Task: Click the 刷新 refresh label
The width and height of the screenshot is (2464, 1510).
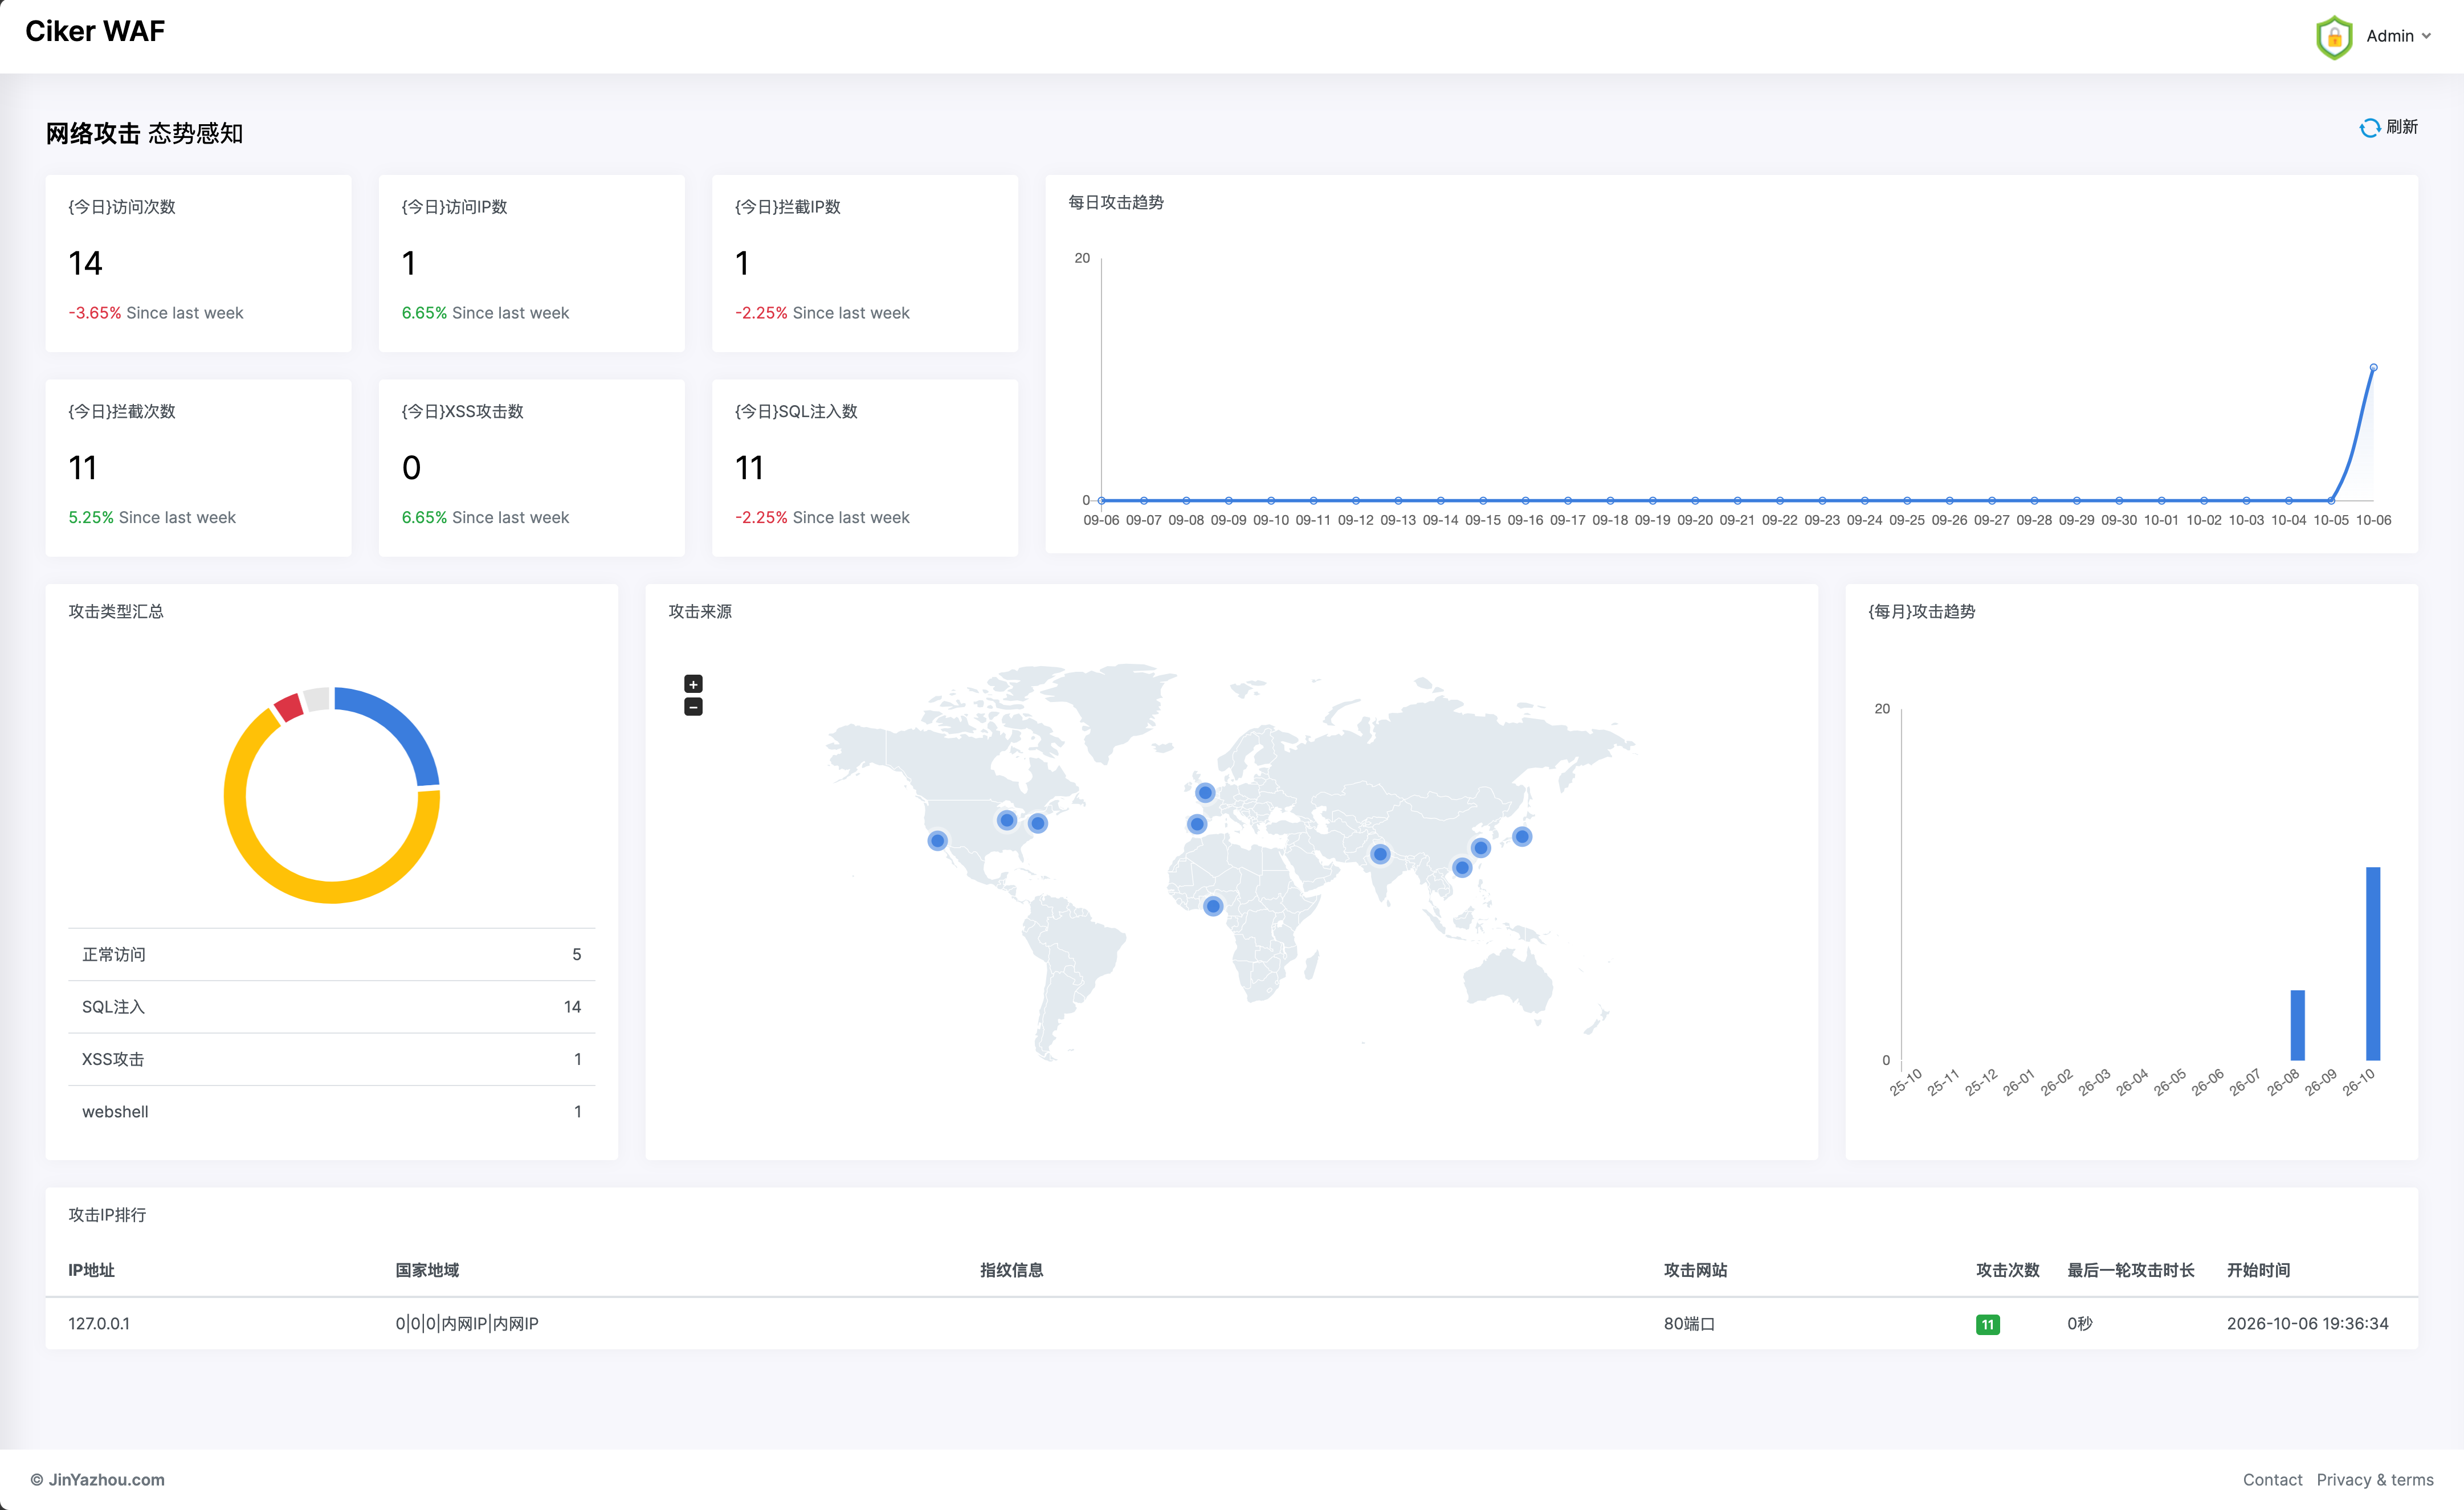Action: tap(2402, 127)
